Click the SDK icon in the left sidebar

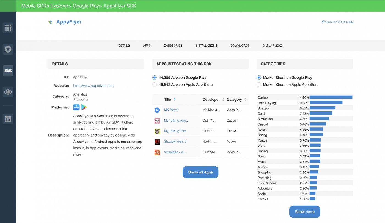8,70
